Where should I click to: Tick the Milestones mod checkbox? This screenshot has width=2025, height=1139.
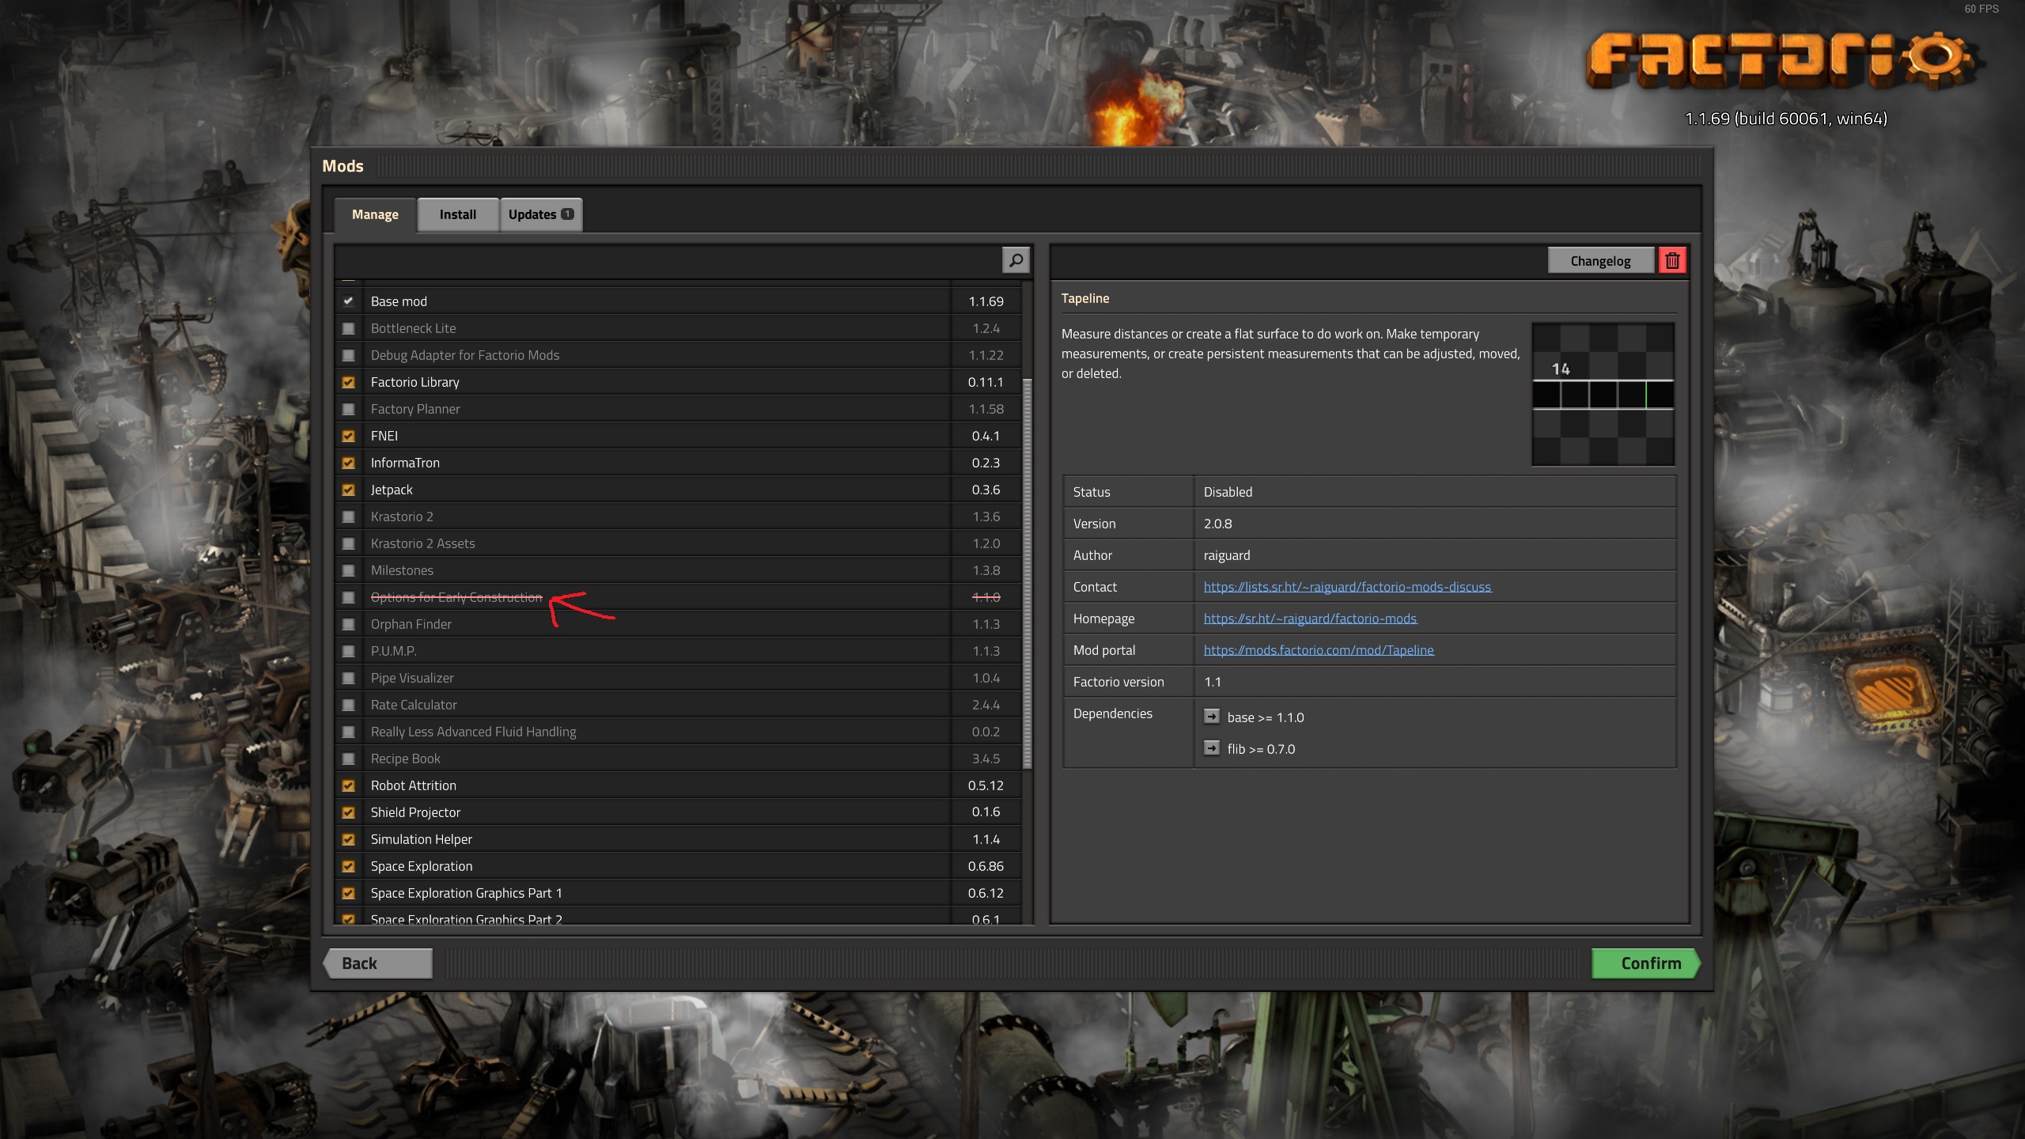[x=348, y=570]
